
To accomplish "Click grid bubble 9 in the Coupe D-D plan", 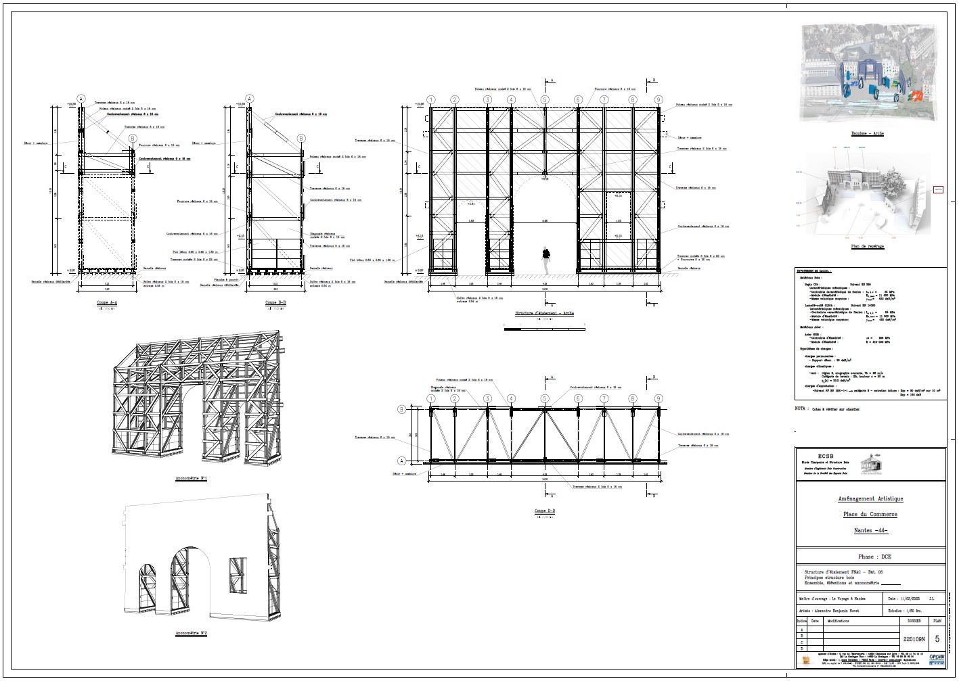I will coord(659,399).
